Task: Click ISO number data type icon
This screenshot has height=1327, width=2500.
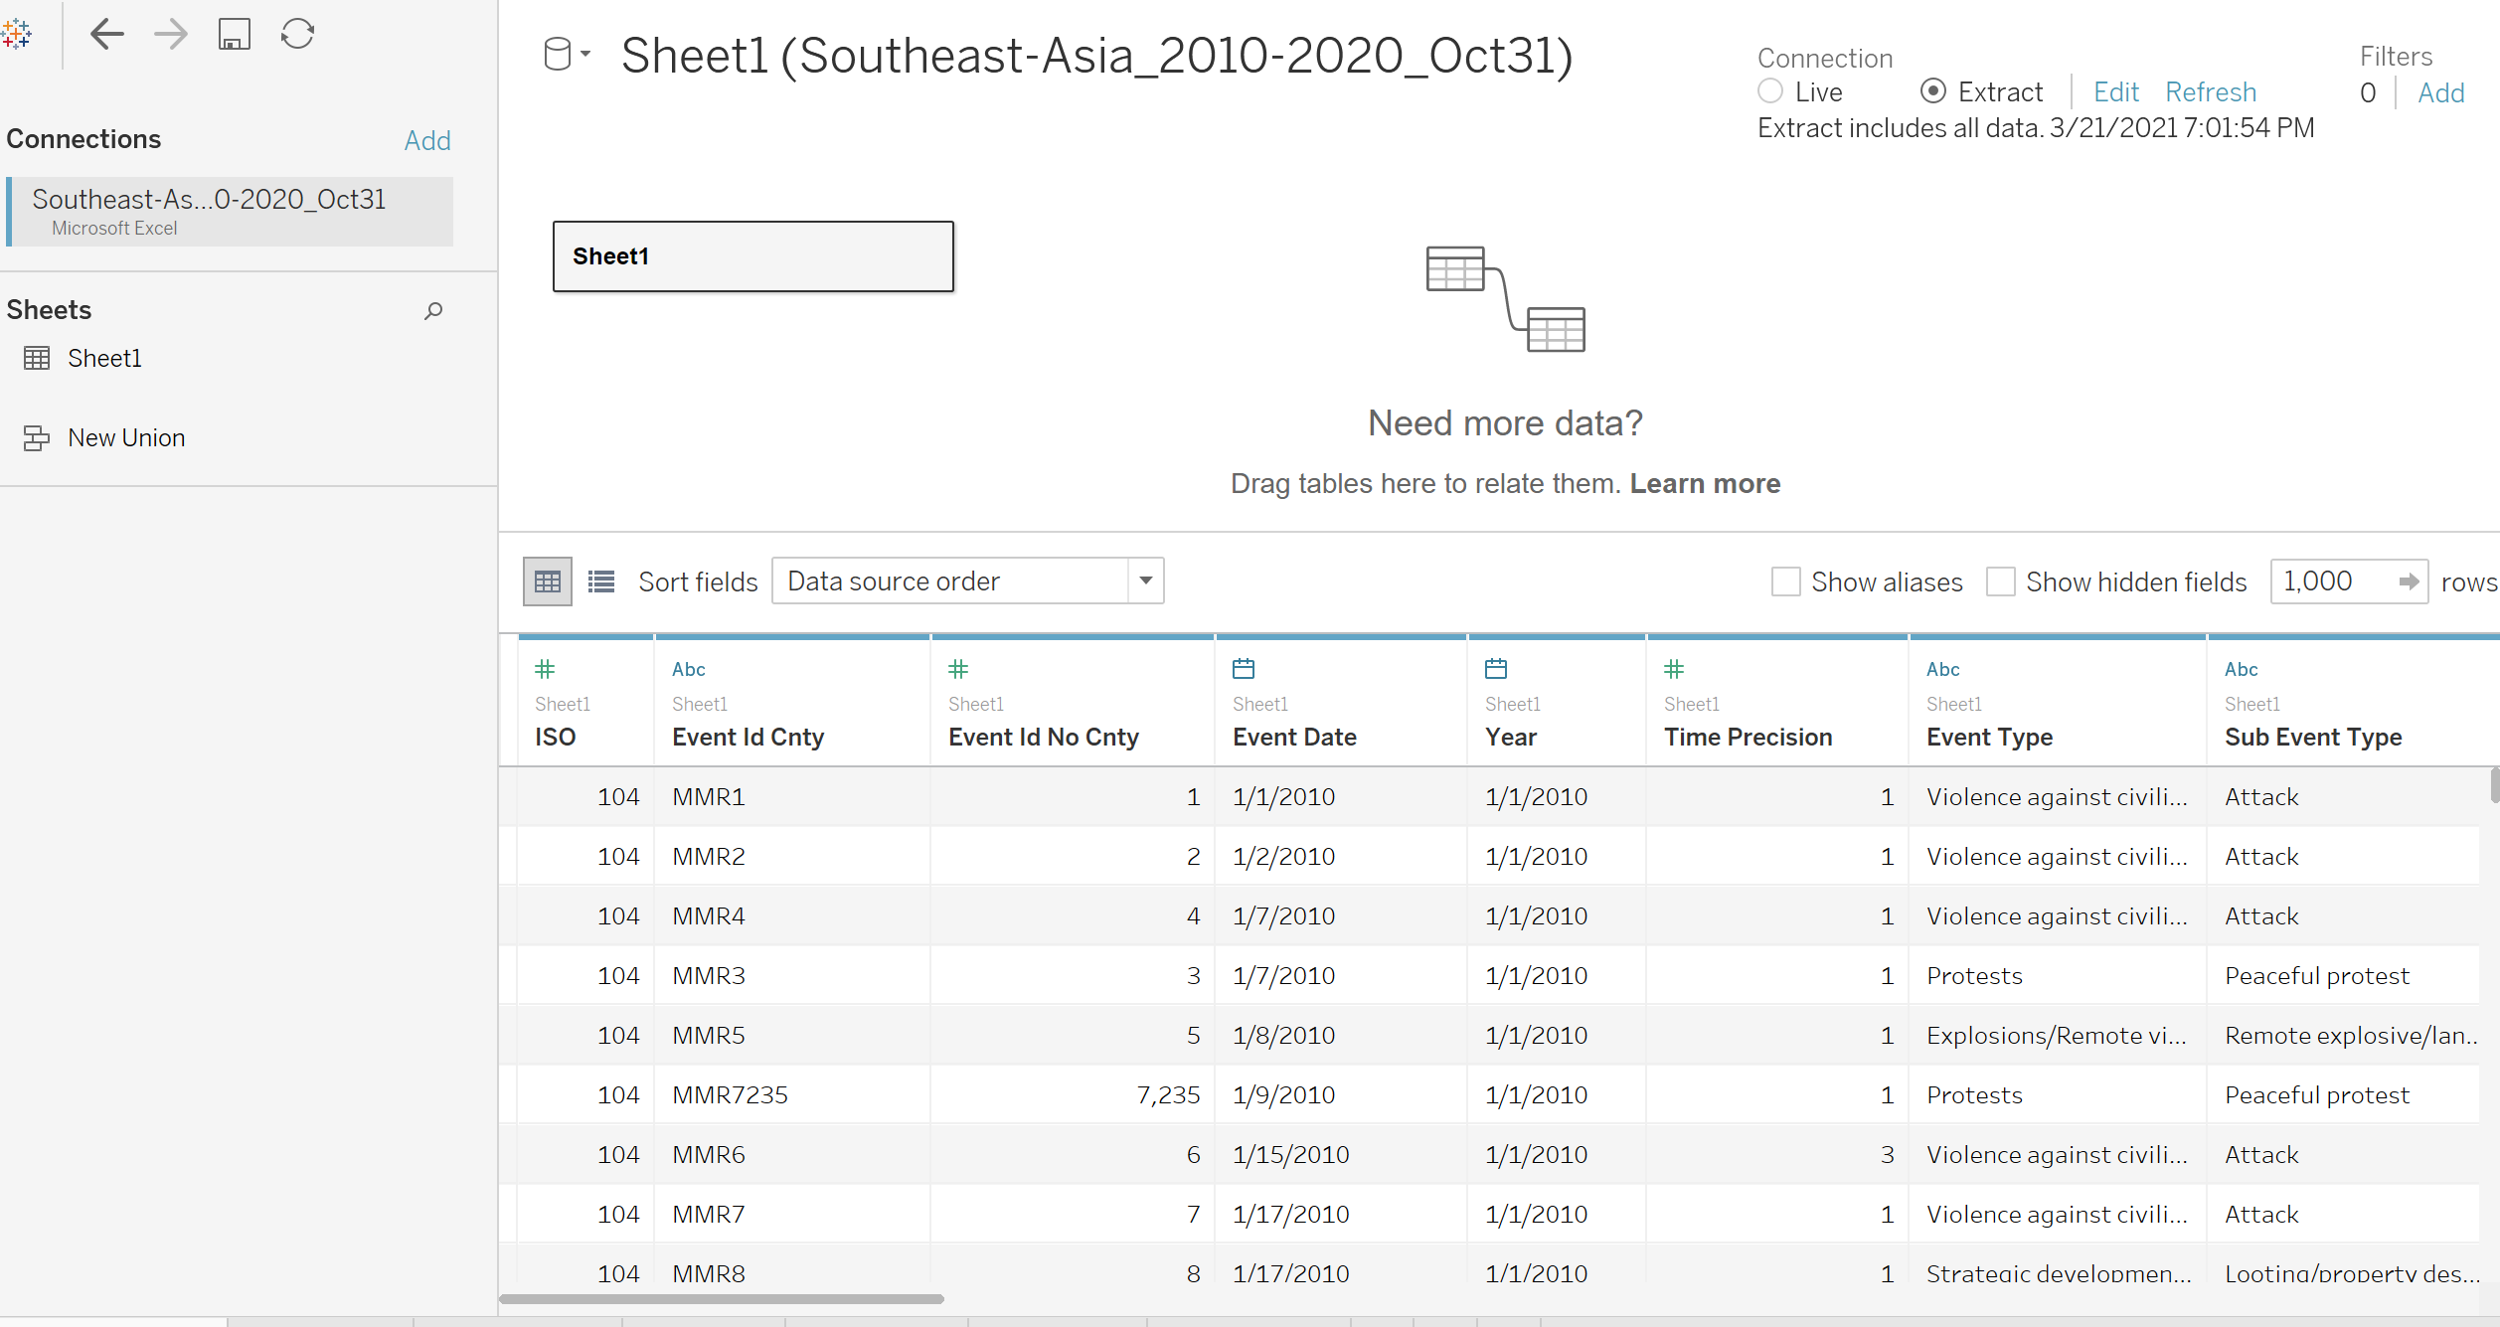Action: coord(545,669)
